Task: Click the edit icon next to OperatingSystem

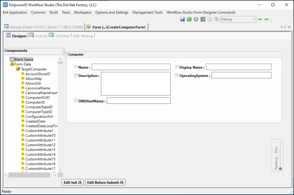Action: (177, 75)
